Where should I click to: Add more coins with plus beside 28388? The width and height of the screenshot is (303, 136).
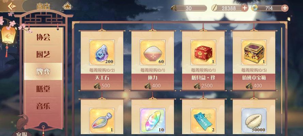coord(245,8)
